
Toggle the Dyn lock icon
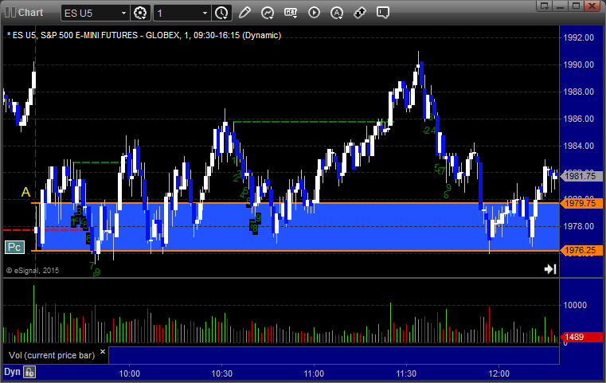(29, 372)
